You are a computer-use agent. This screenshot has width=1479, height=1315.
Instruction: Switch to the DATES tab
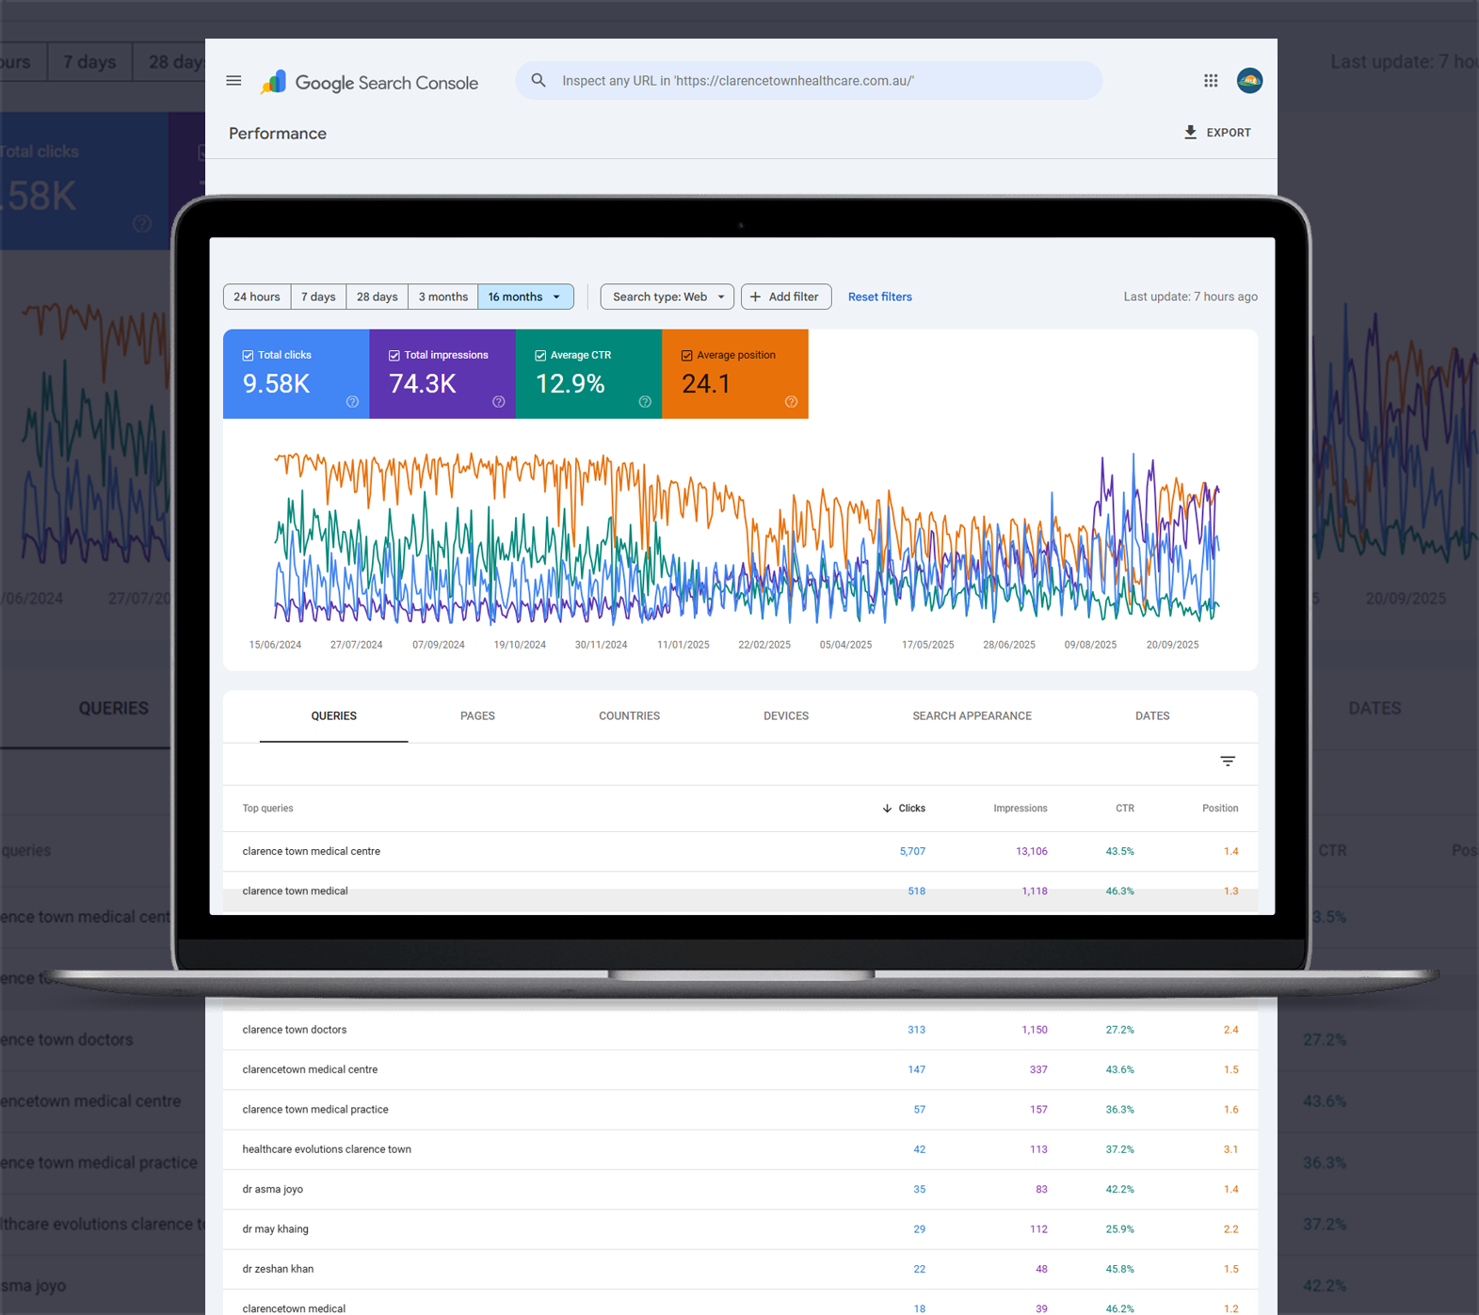click(x=1151, y=716)
